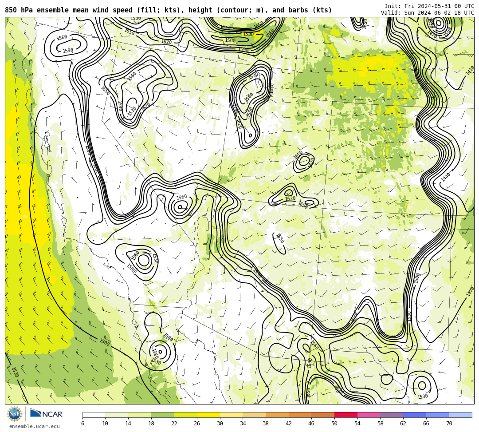Click the pink 54-58 kts color swatch
Viewport: 479px width, 432px height.
369,415
